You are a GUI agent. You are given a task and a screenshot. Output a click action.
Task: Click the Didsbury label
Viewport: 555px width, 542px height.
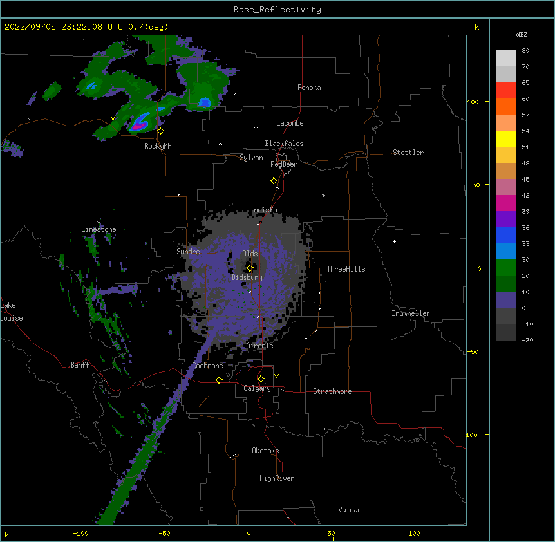(247, 277)
